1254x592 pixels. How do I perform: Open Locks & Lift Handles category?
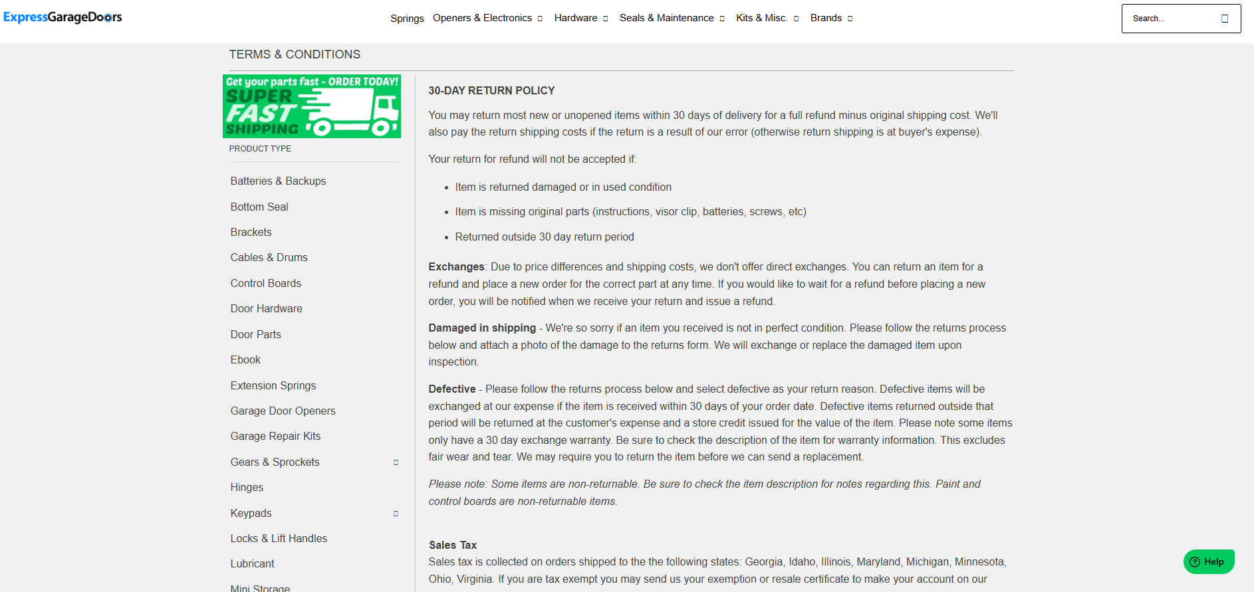click(279, 538)
